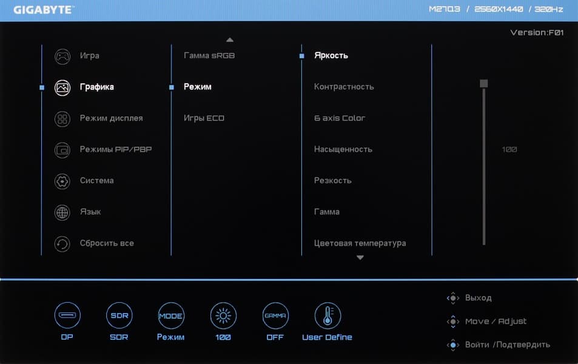
Task: Click Режим label in bottom status bar
Action: click(x=170, y=337)
